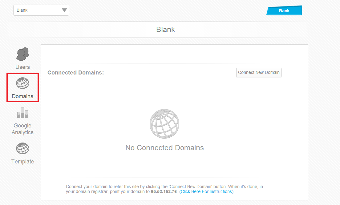Click the Connected Domains heading

pyautogui.click(x=76, y=73)
